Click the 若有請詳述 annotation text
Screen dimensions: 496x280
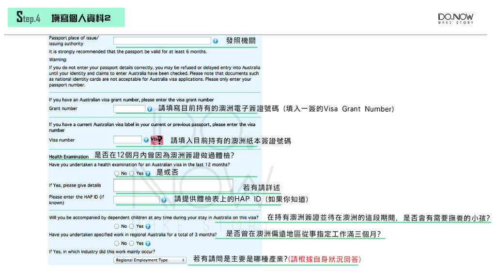click(261, 188)
